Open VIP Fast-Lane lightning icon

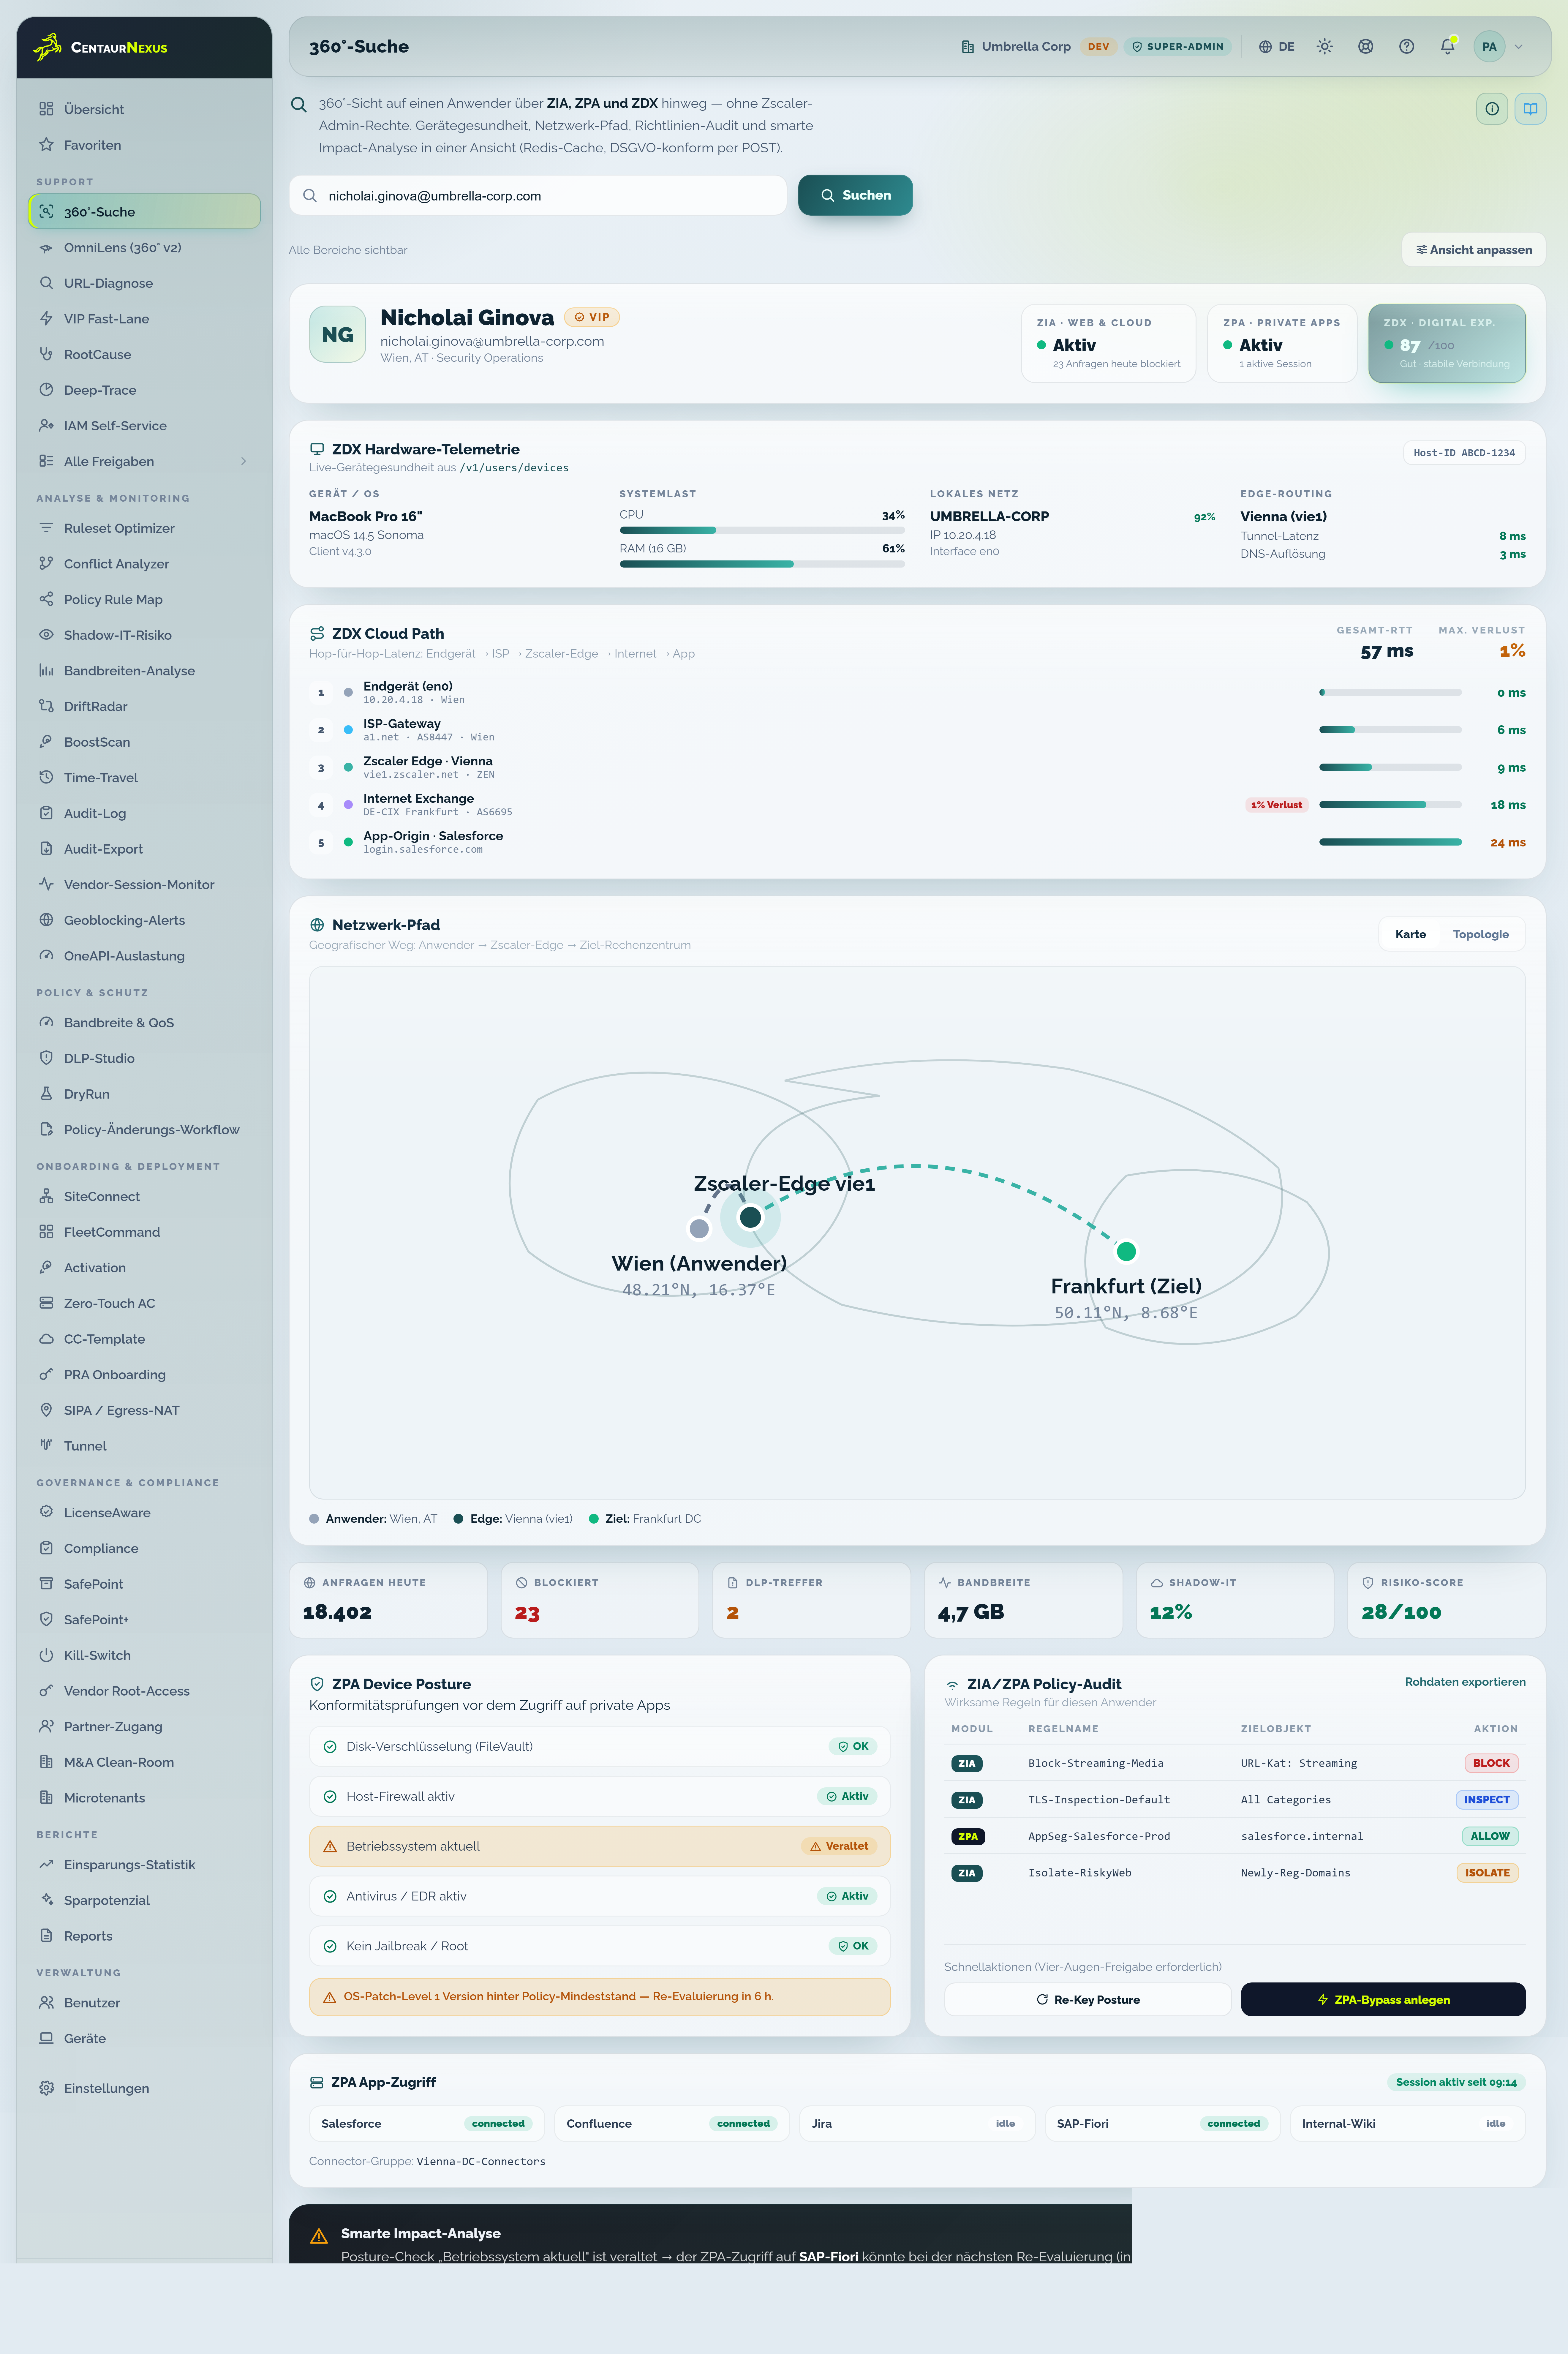tap(46, 319)
